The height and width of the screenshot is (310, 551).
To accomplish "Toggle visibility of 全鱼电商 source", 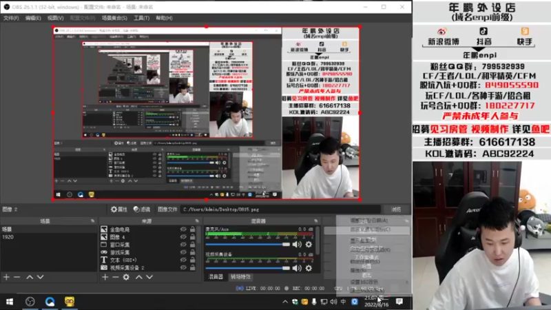I will (x=183, y=229).
